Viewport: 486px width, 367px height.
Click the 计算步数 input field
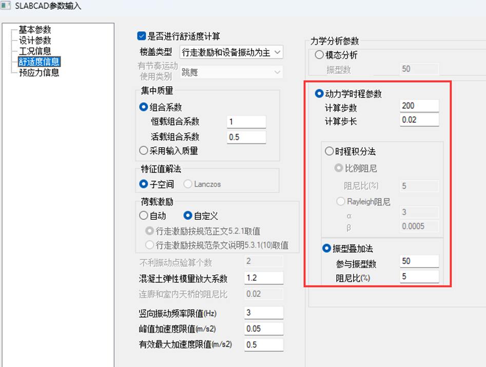coord(419,106)
